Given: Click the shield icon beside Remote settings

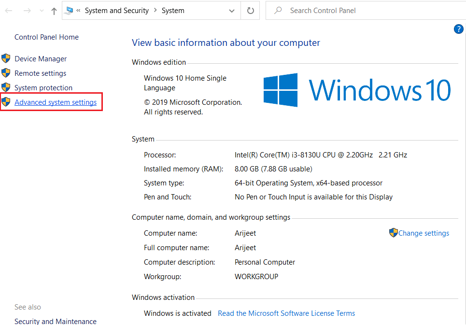Looking at the screenshot, I should [x=6, y=73].
